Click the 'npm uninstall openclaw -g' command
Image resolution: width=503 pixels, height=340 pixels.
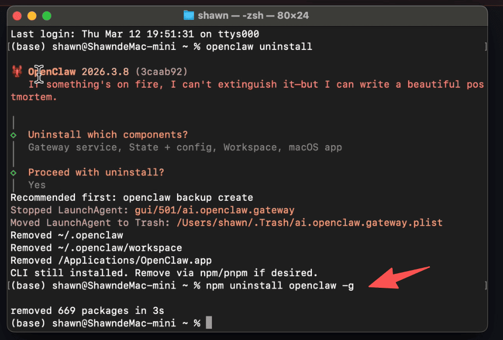[x=280, y=285]
